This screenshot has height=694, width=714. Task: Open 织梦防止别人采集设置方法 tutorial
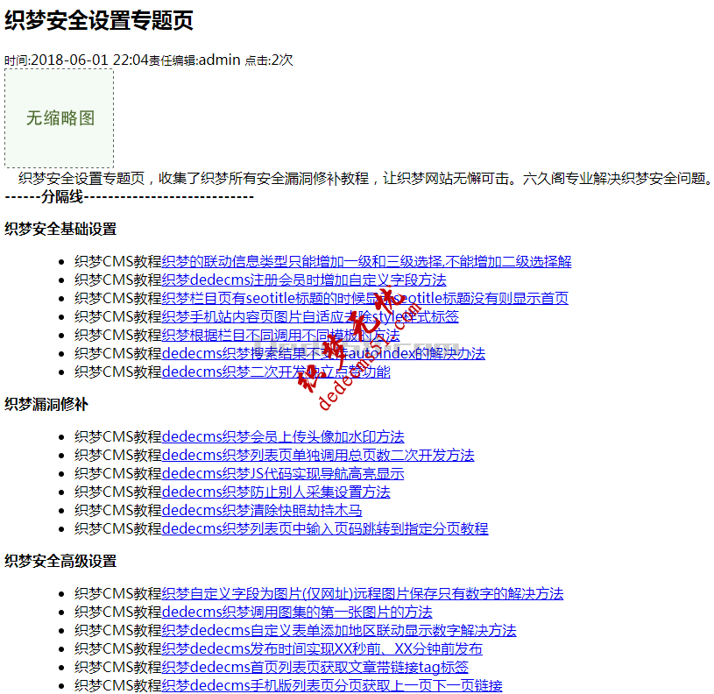pyautogui.click(x=276, y=492)
